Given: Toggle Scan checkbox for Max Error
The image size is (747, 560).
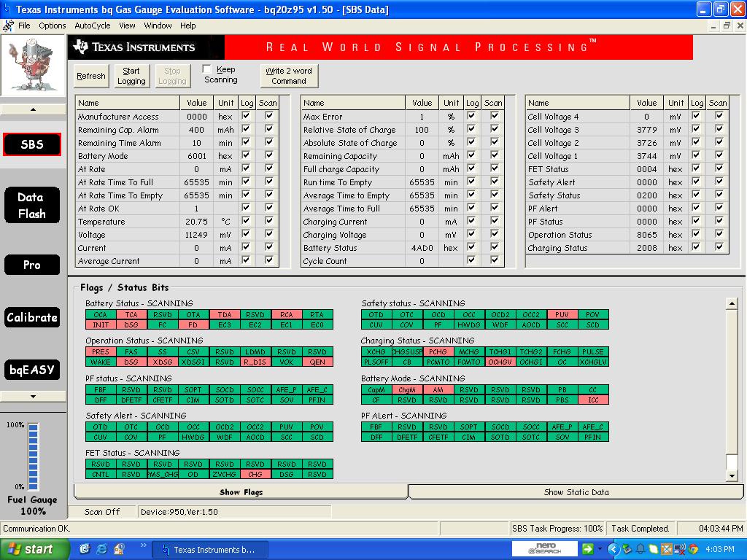Looking at the screenshot, I should click(495, 116).
